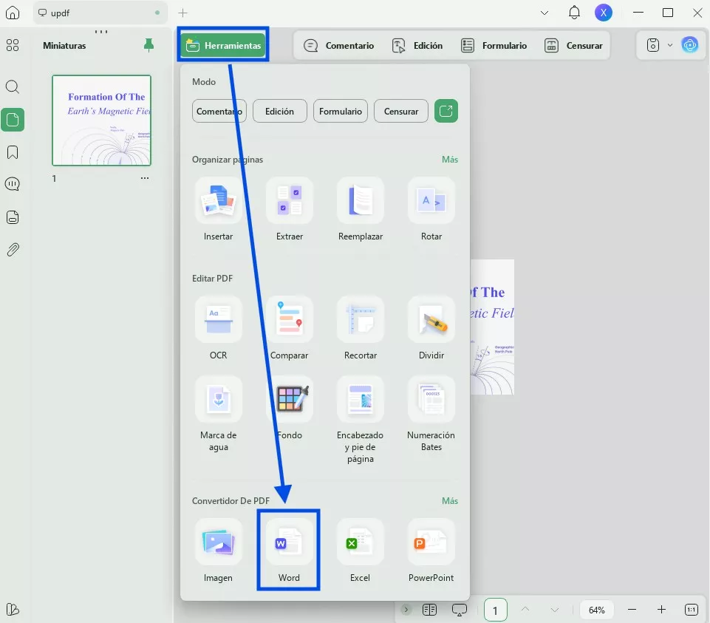Screen dimensions: 710x623
Task: Convert PDF to PowerPoint
Action: [x=431, y=551]
